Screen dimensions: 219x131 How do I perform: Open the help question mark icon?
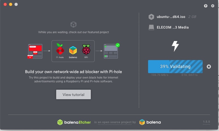[x=206, y=6]
